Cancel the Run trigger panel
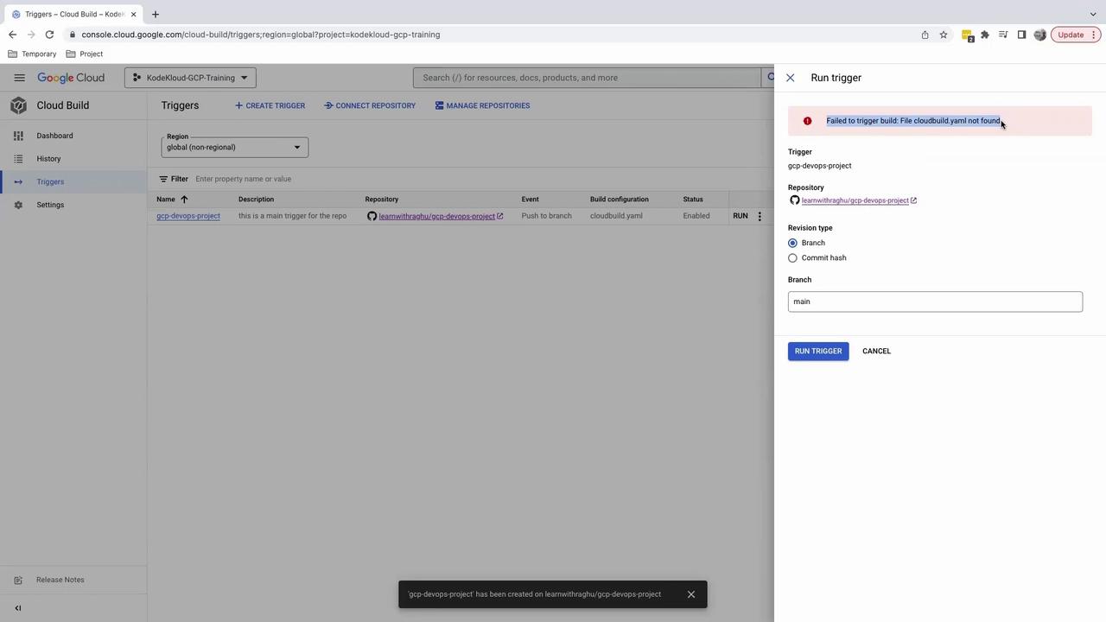The image size is (1106, 622). pos(876,351)
